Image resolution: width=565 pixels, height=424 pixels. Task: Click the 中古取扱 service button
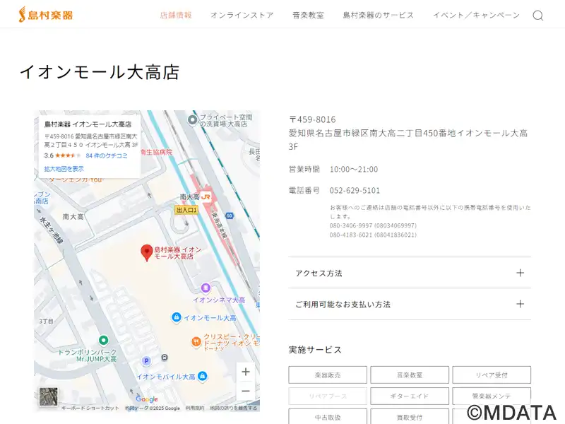click(x=328, y=417)
